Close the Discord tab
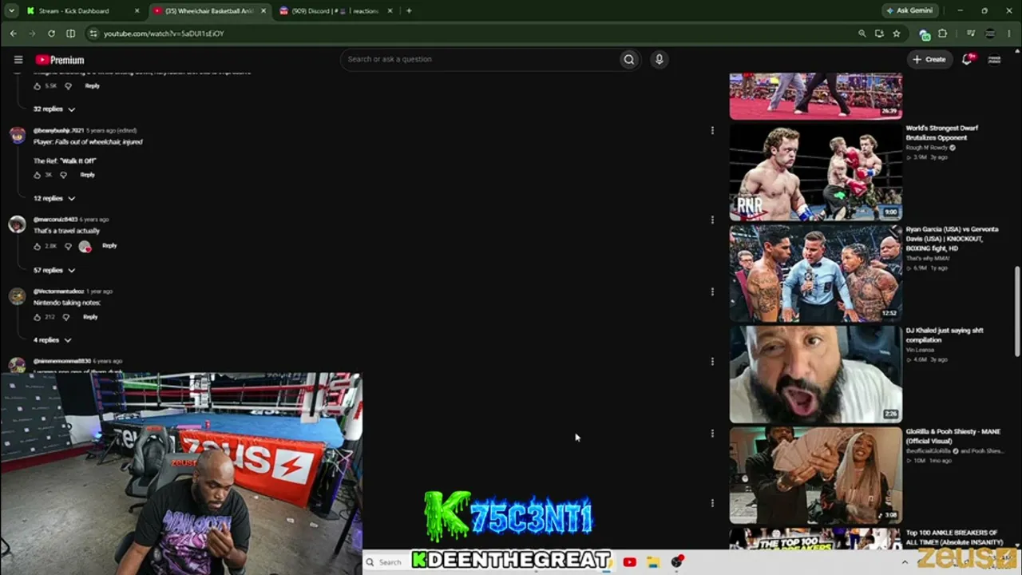The height and width of the screenshot is (575, 1022). [x=390, y=11]
